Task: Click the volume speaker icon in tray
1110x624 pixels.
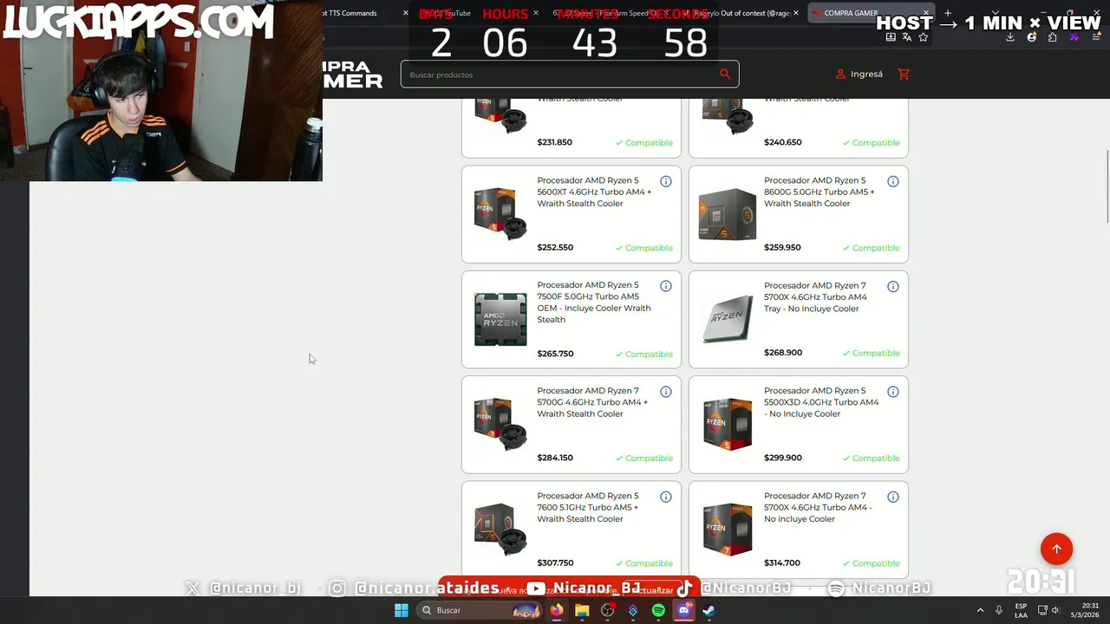Action: point(1055,610)
